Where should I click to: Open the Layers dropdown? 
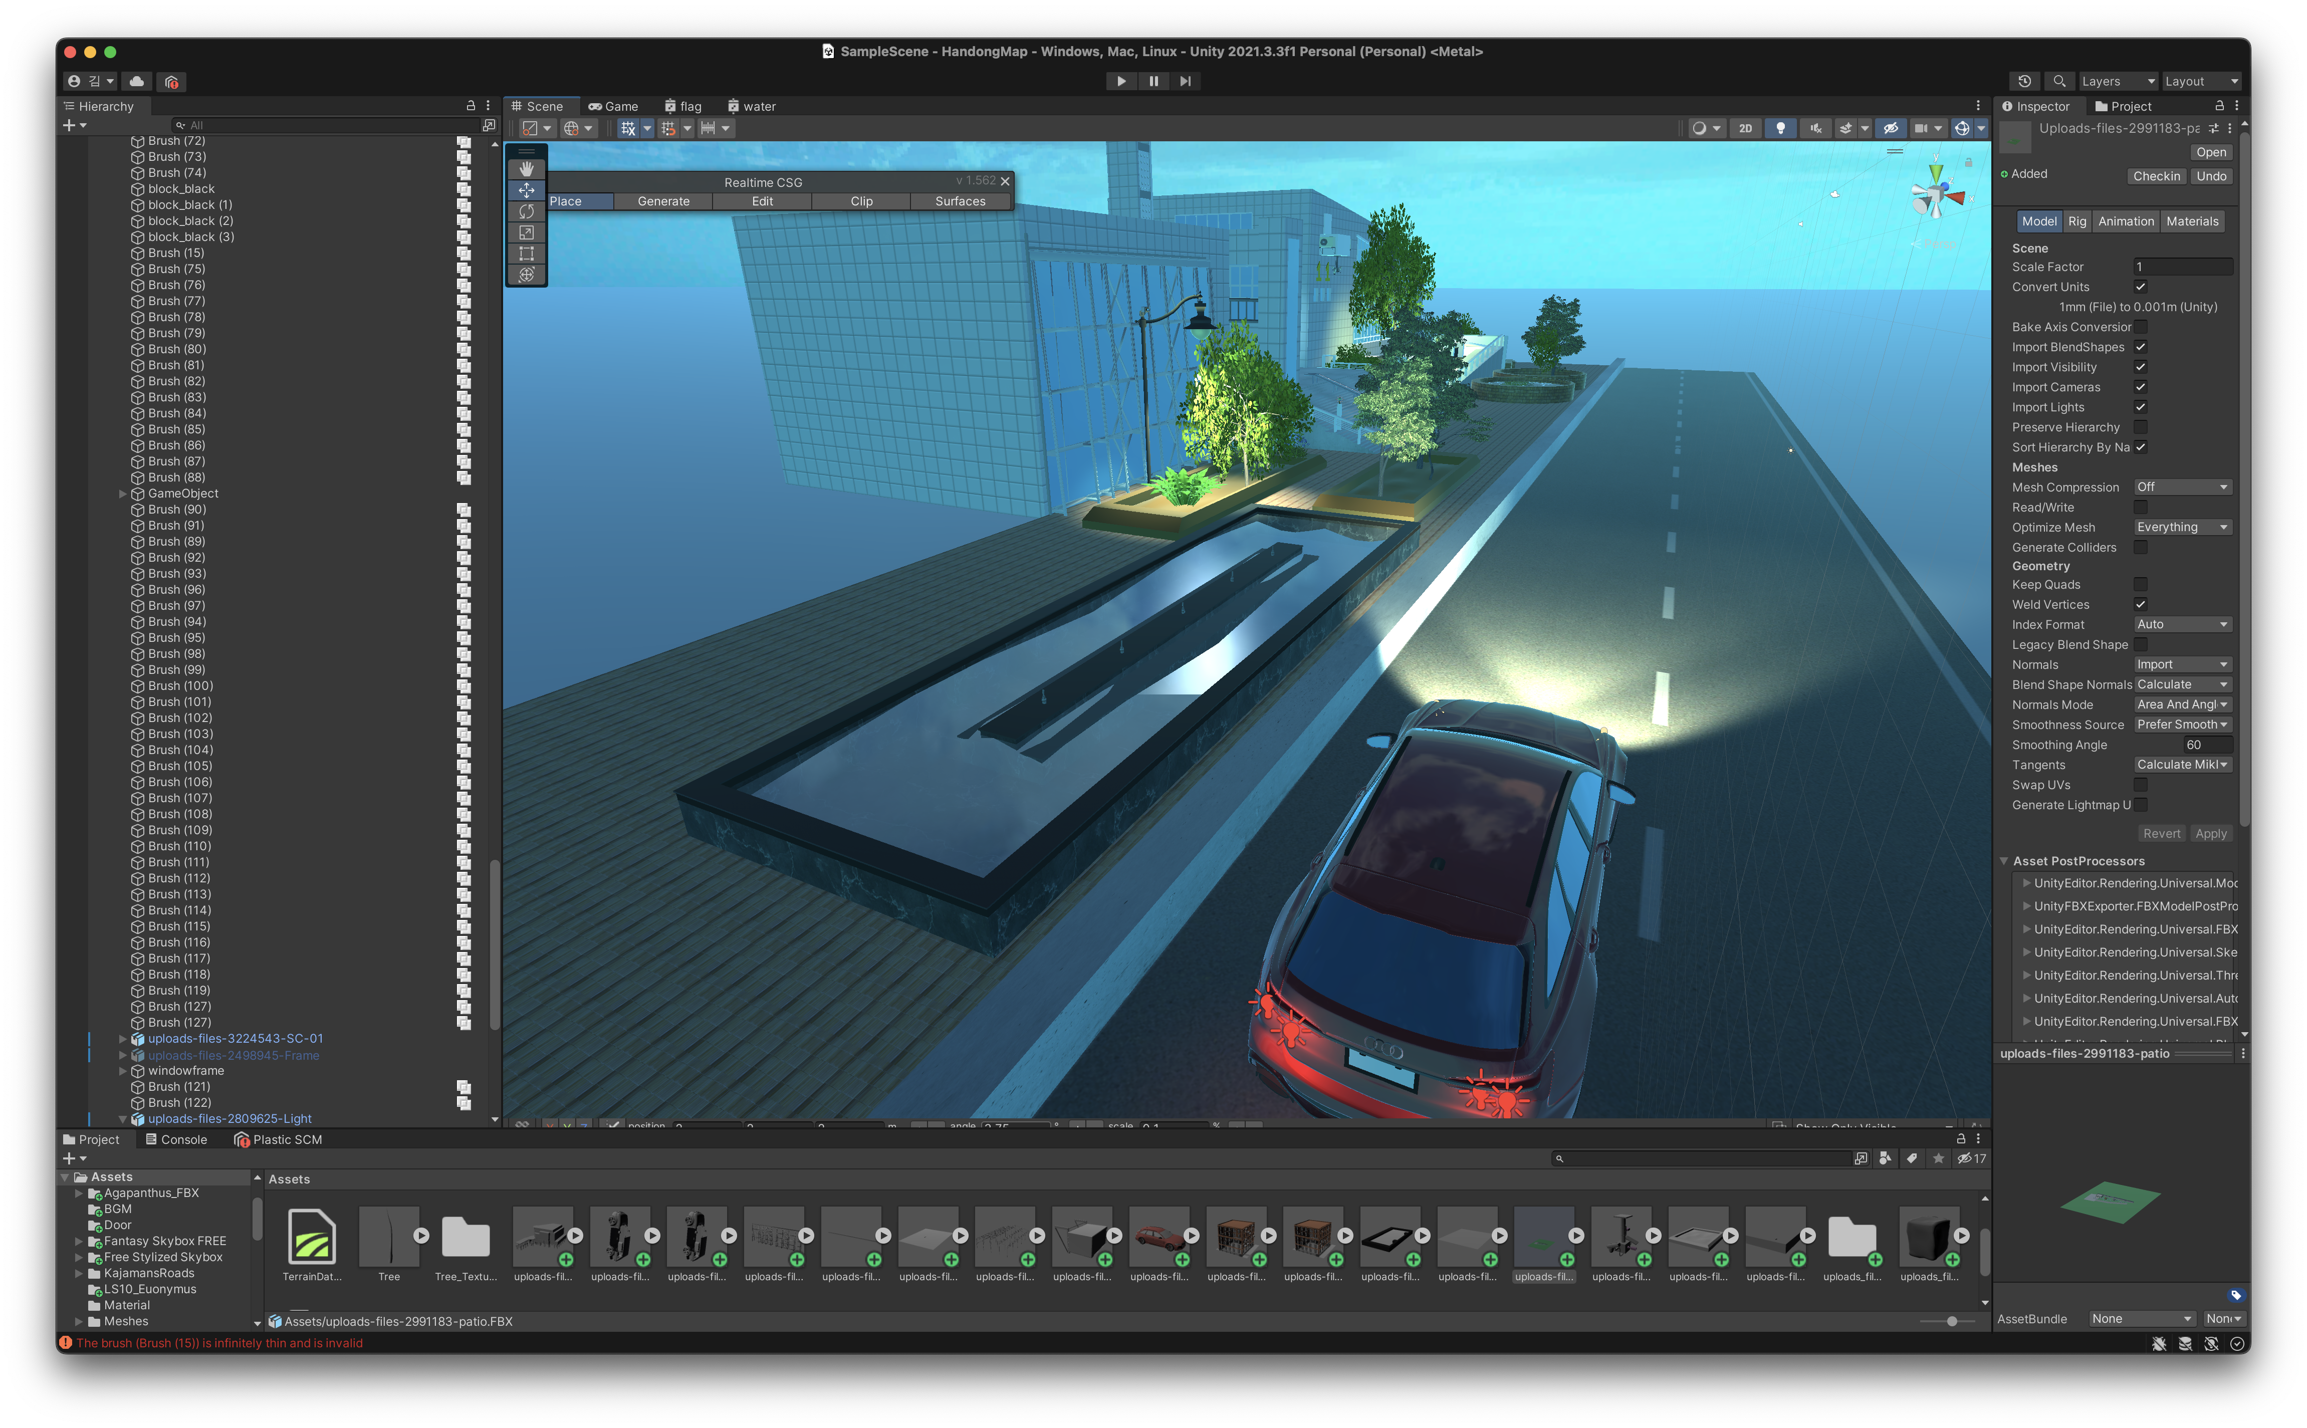click(2117, 81)
